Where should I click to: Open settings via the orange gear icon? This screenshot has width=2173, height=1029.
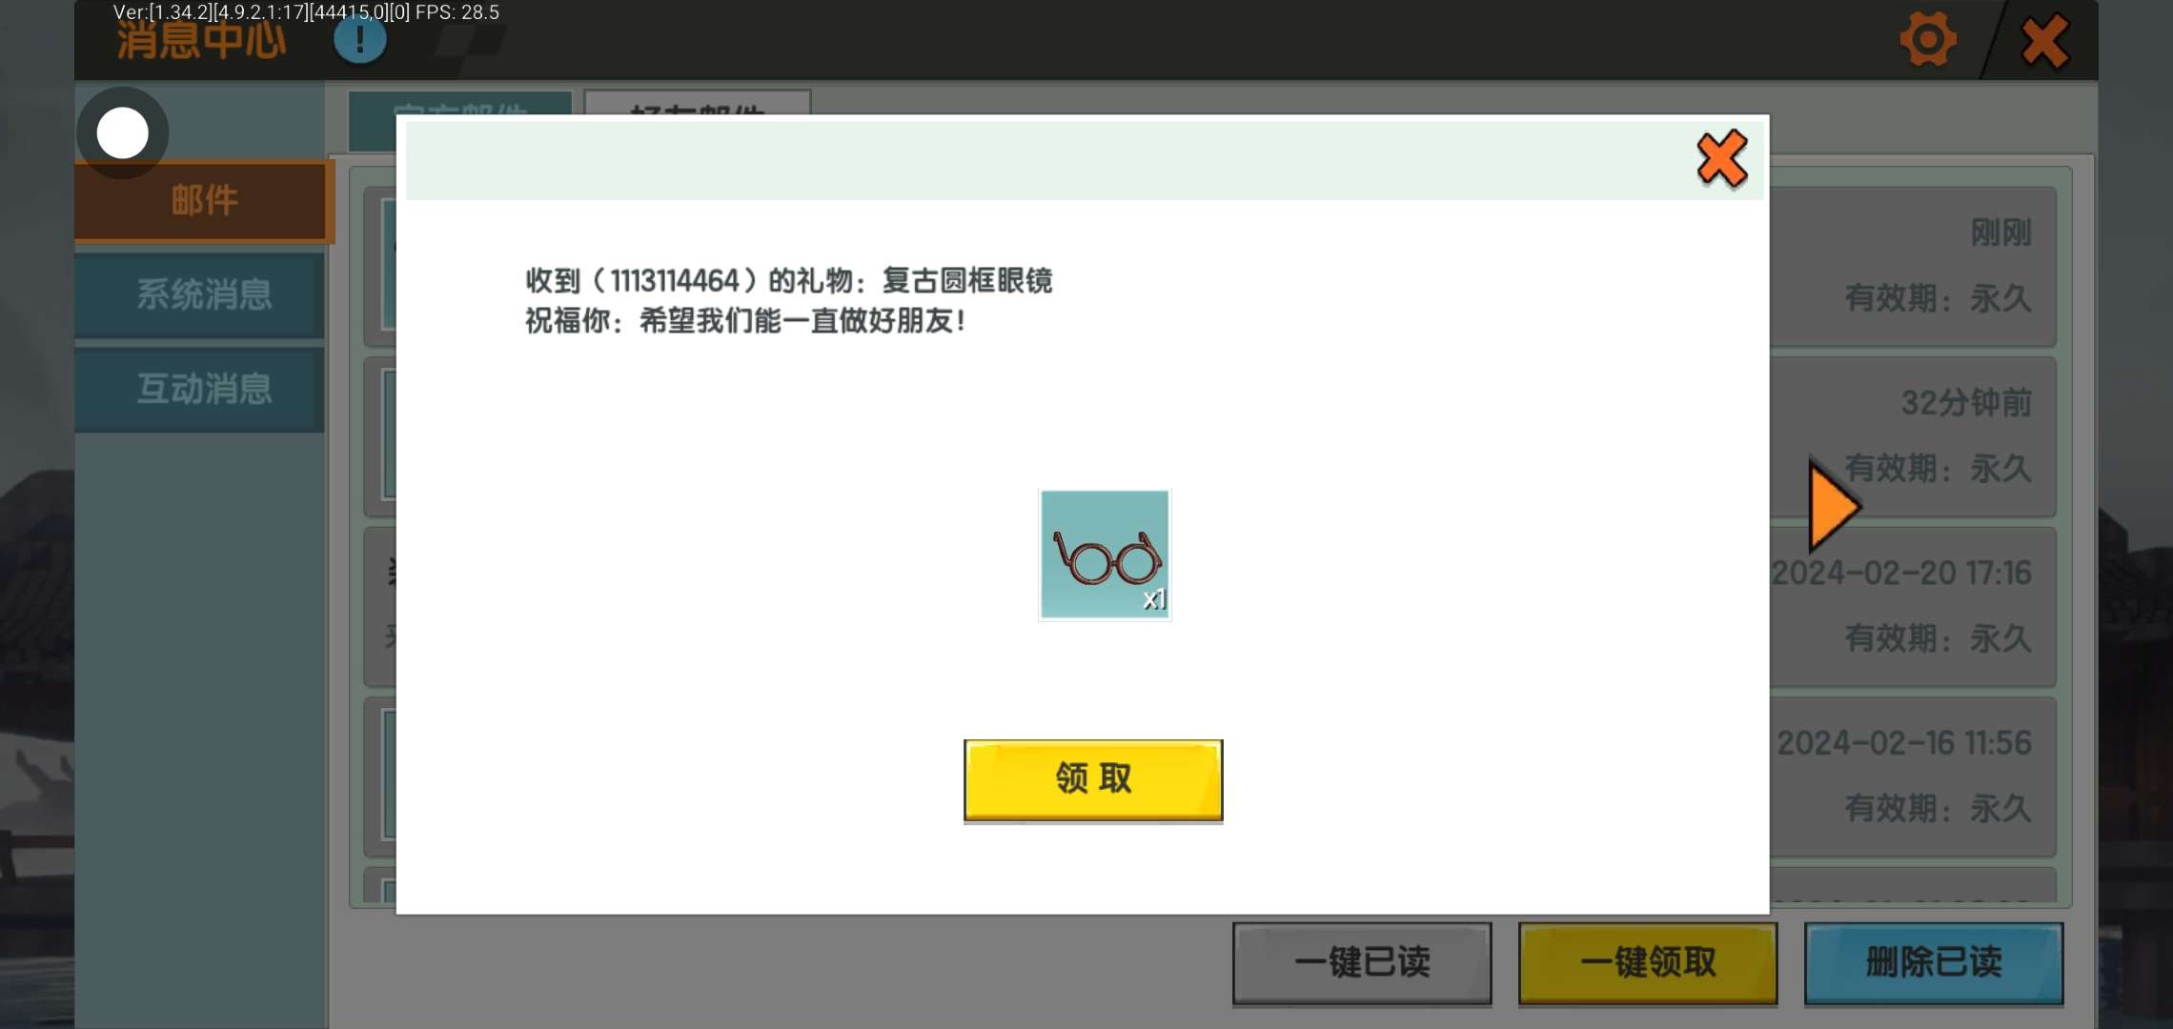(x=1927, y=40)
